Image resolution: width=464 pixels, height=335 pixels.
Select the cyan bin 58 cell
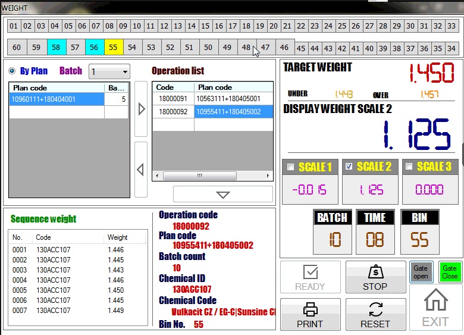coord(56,47)
